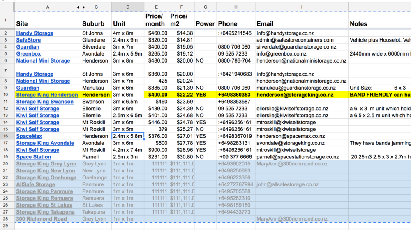Open the SafeStore link

[x=28, y=40]
